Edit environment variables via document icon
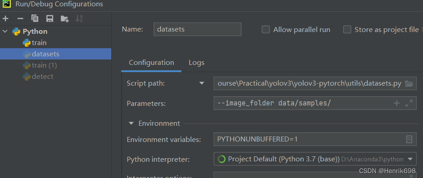This screenshot has height=178, width=423. [409, 139]
